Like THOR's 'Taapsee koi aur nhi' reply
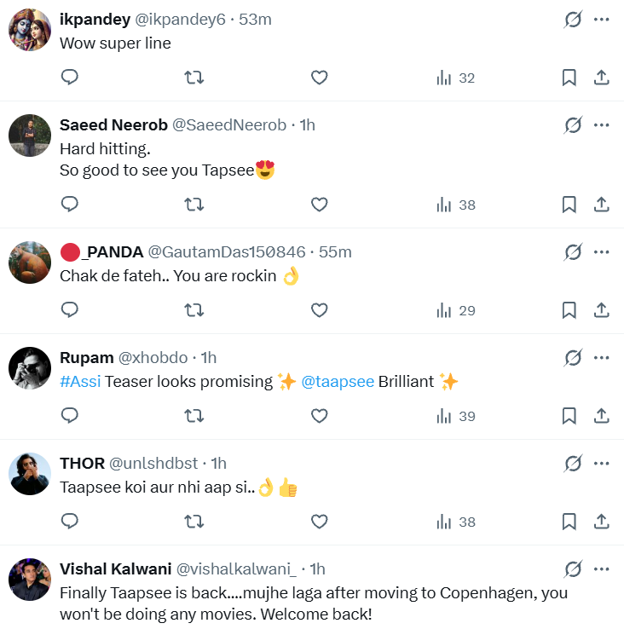Screen dimensions: 624x629 (319, 522)
